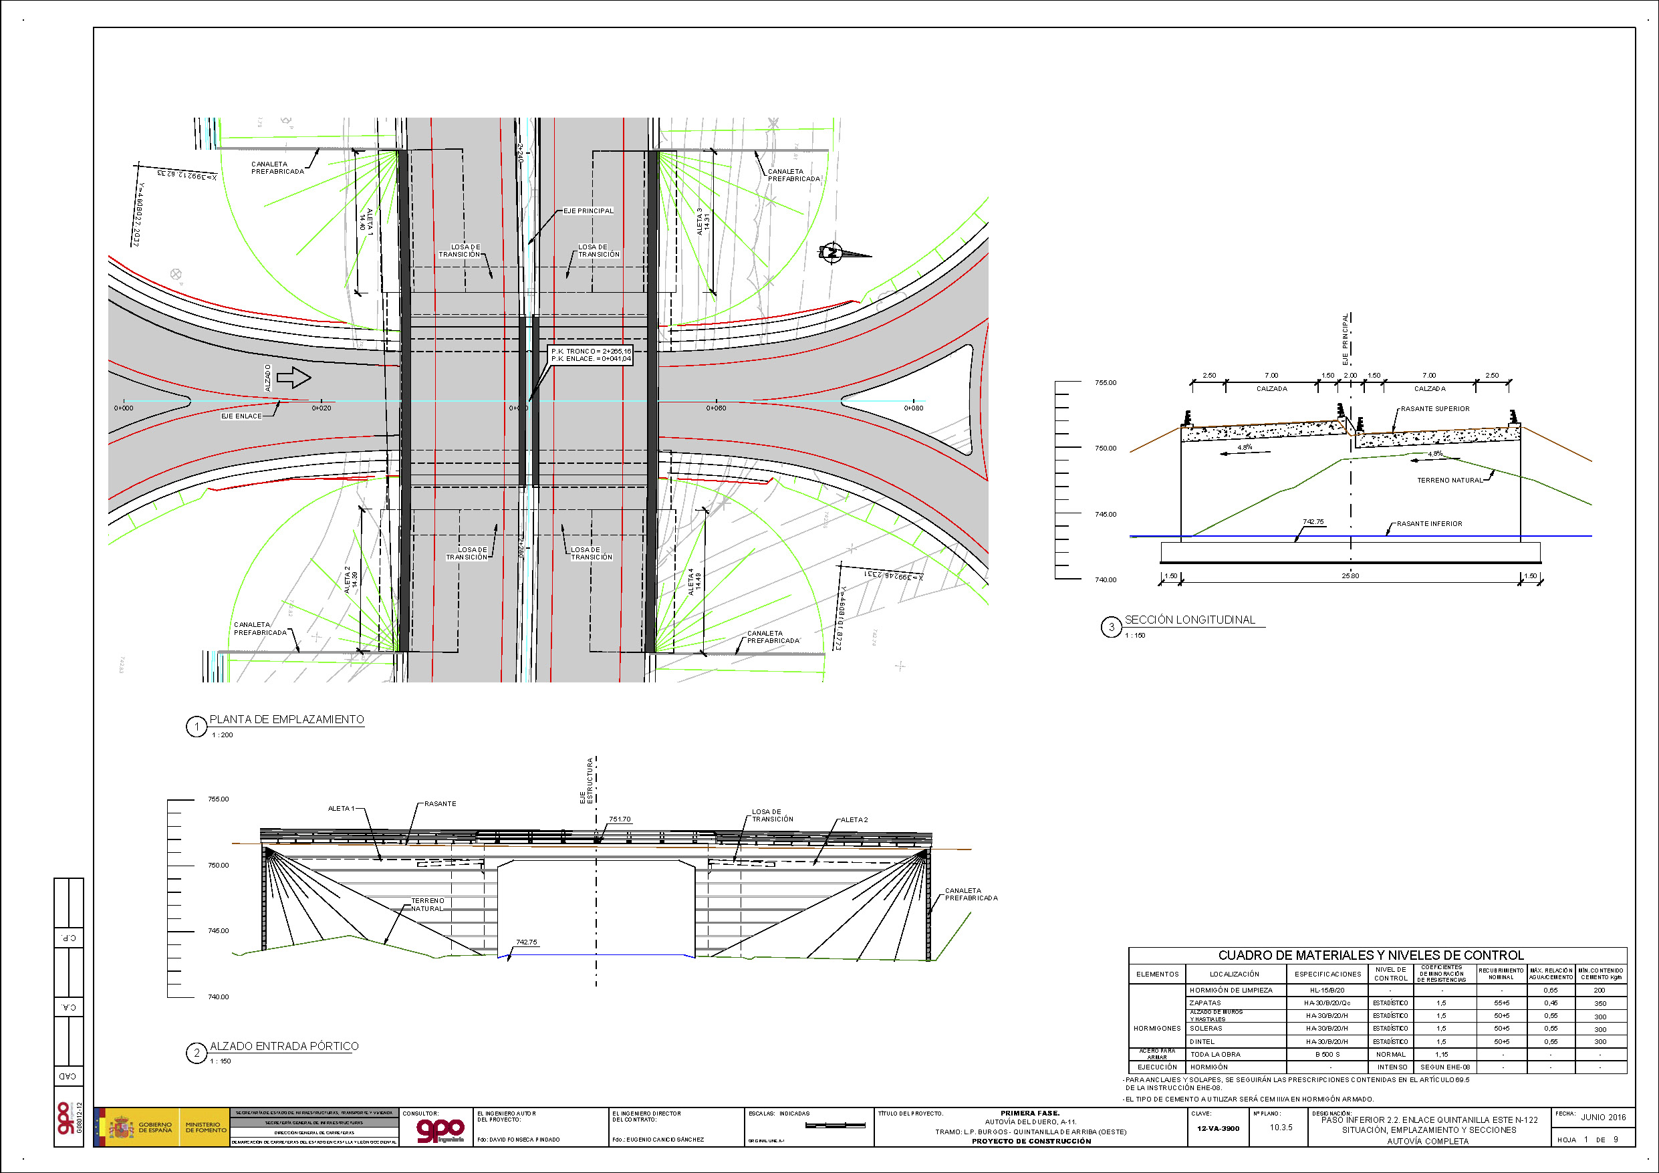The image size is (1659, 1173).
Task: Click the PLANTA DE EMPLAZAMIENTO title
Action: (286, 719)
